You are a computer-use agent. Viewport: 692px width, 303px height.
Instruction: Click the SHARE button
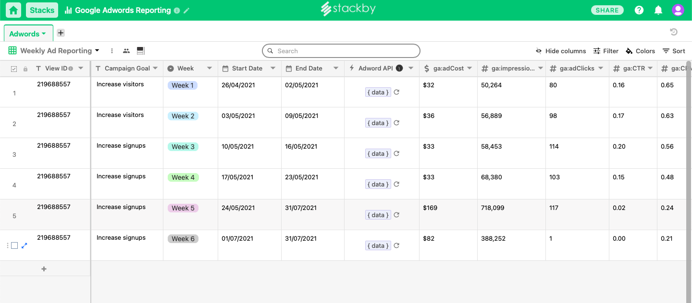pos(607,10)
